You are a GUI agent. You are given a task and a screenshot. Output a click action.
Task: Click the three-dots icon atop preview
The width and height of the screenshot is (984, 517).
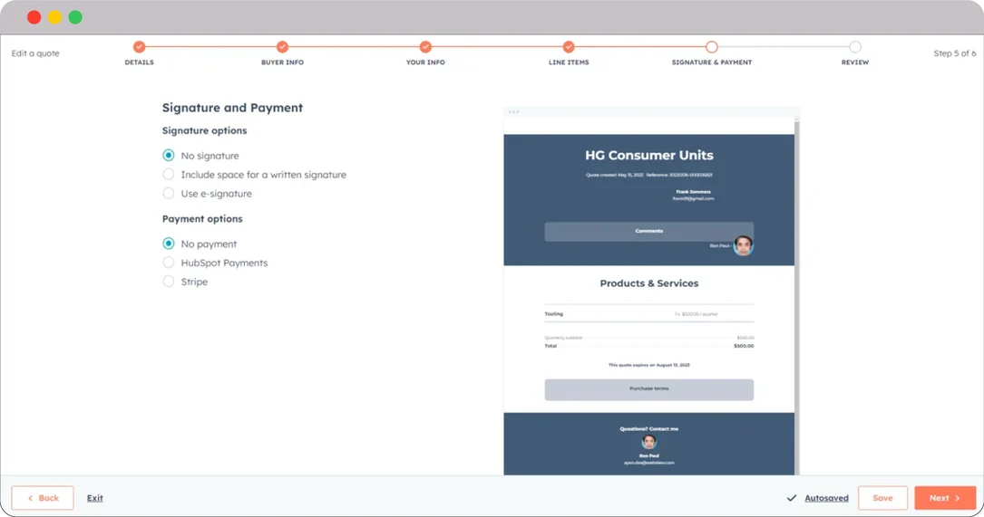tap(514, 112)
